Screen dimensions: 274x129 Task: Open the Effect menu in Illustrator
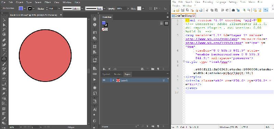tap(48, 2)
